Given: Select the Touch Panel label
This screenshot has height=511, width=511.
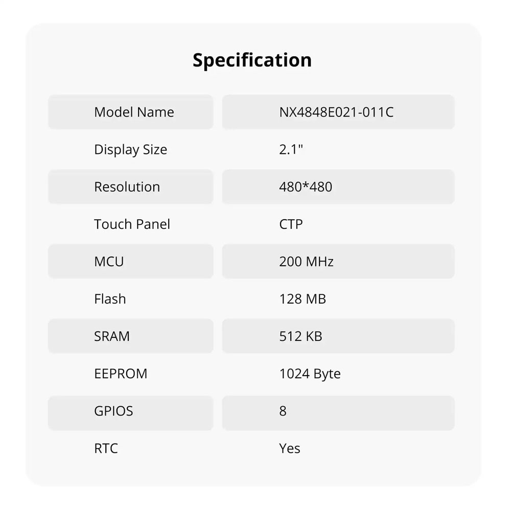Looking at the screenshot, I should click(132, 224).
